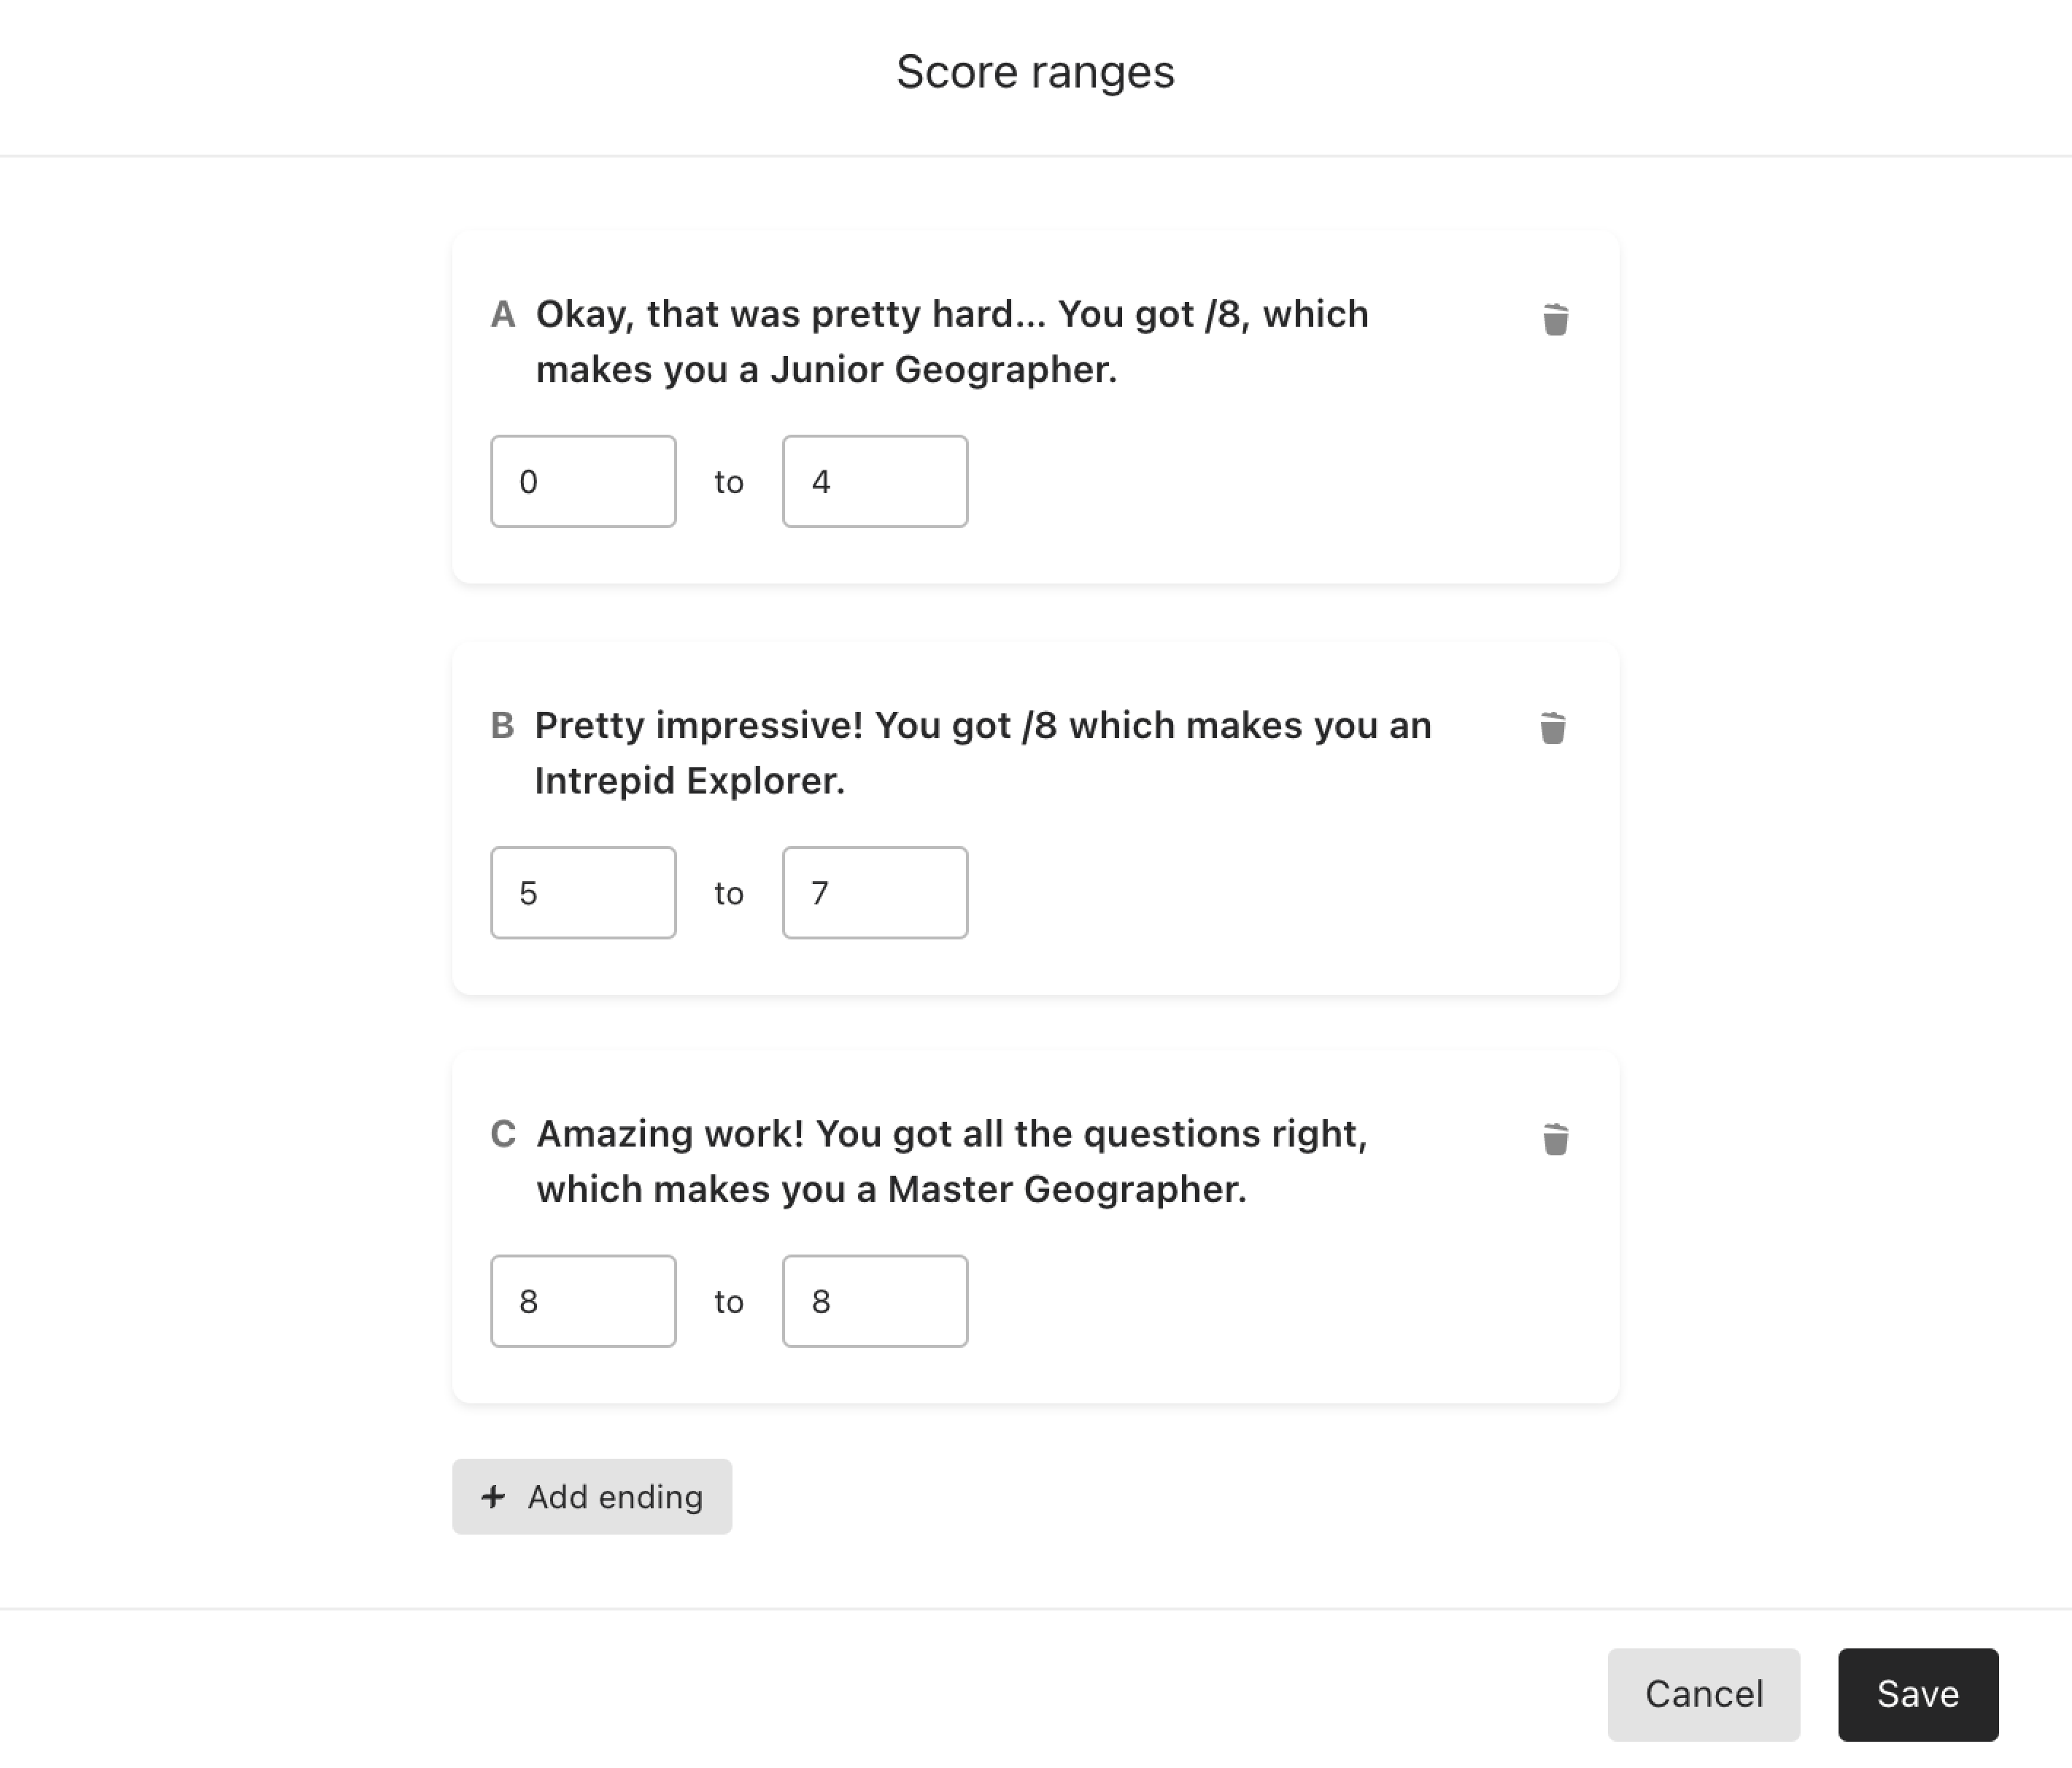This screenshot has height=1768, width=2072.
Task: Delete ending A with its trash icon
Action: tap(1555, 320)
